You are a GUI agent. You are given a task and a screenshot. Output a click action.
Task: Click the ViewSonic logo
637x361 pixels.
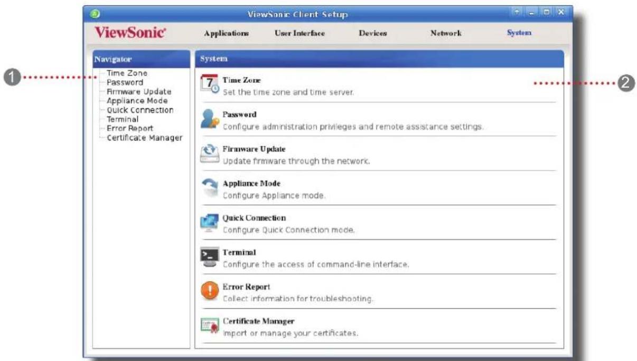click(x=129, y=33)
